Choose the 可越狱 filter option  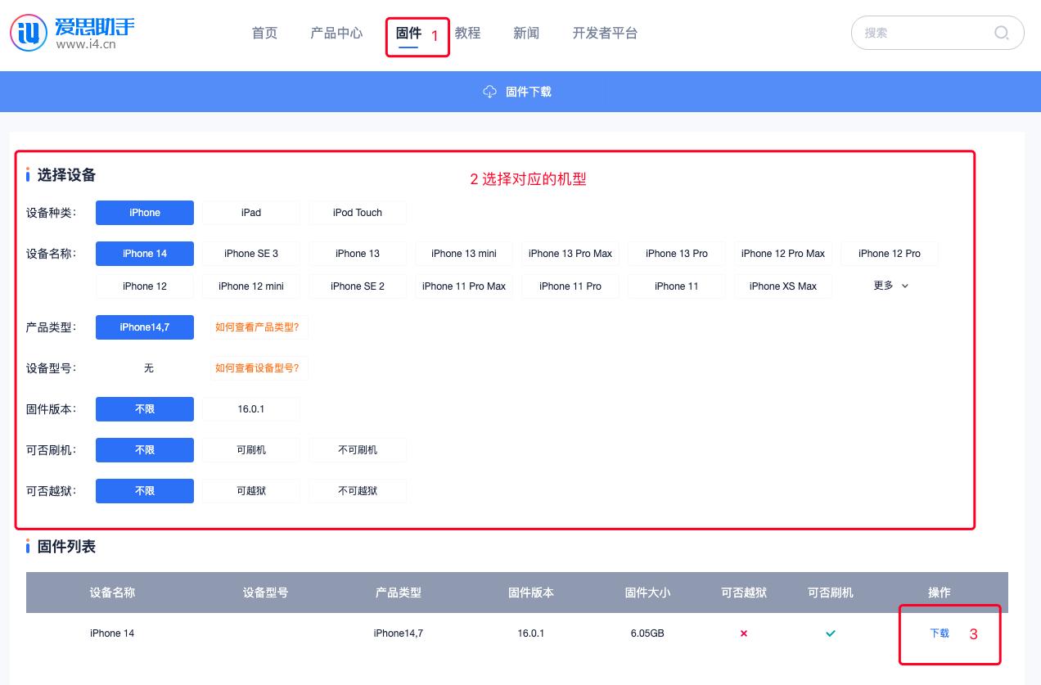pos(250,490)
